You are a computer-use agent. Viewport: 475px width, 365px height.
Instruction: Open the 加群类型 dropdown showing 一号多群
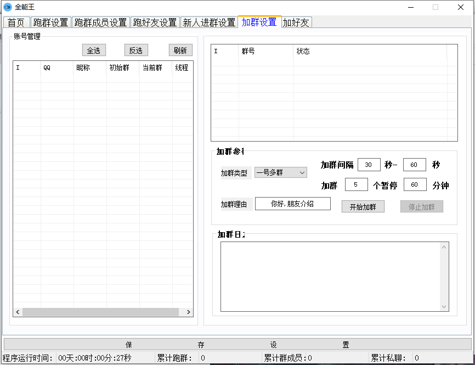coord(280,172)
